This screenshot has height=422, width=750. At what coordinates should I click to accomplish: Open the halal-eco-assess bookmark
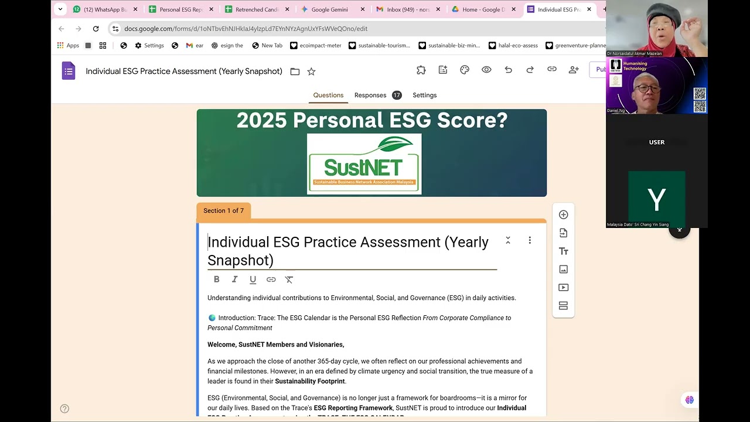click(x=513, y=46)
